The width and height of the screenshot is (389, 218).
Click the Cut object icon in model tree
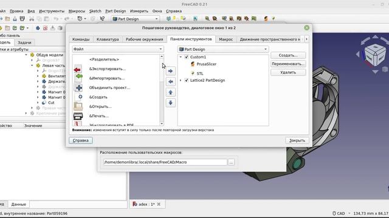pos(44,102)
